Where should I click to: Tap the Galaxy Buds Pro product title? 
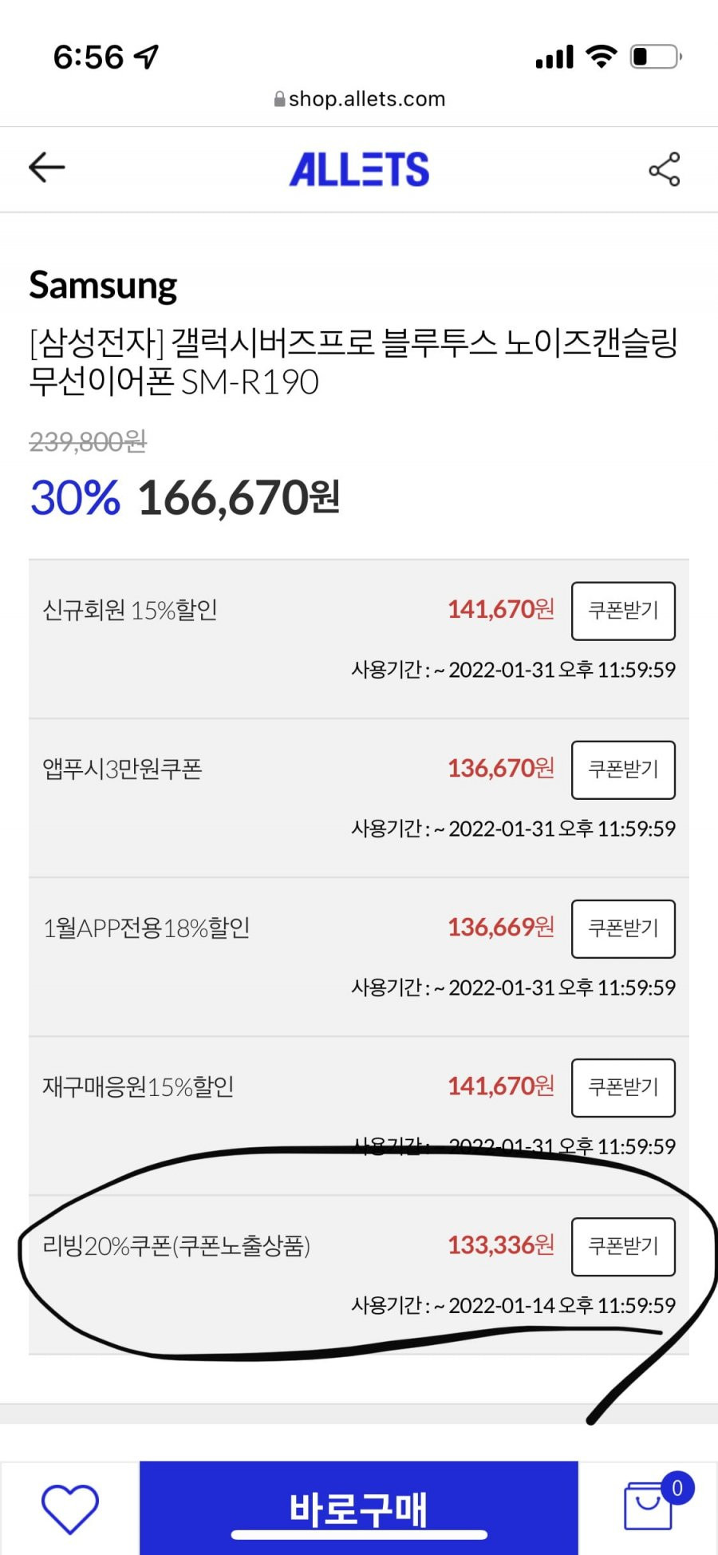click(x=353, y=362)
